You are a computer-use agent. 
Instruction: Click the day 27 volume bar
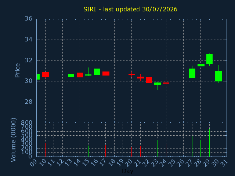pos(192,146)
